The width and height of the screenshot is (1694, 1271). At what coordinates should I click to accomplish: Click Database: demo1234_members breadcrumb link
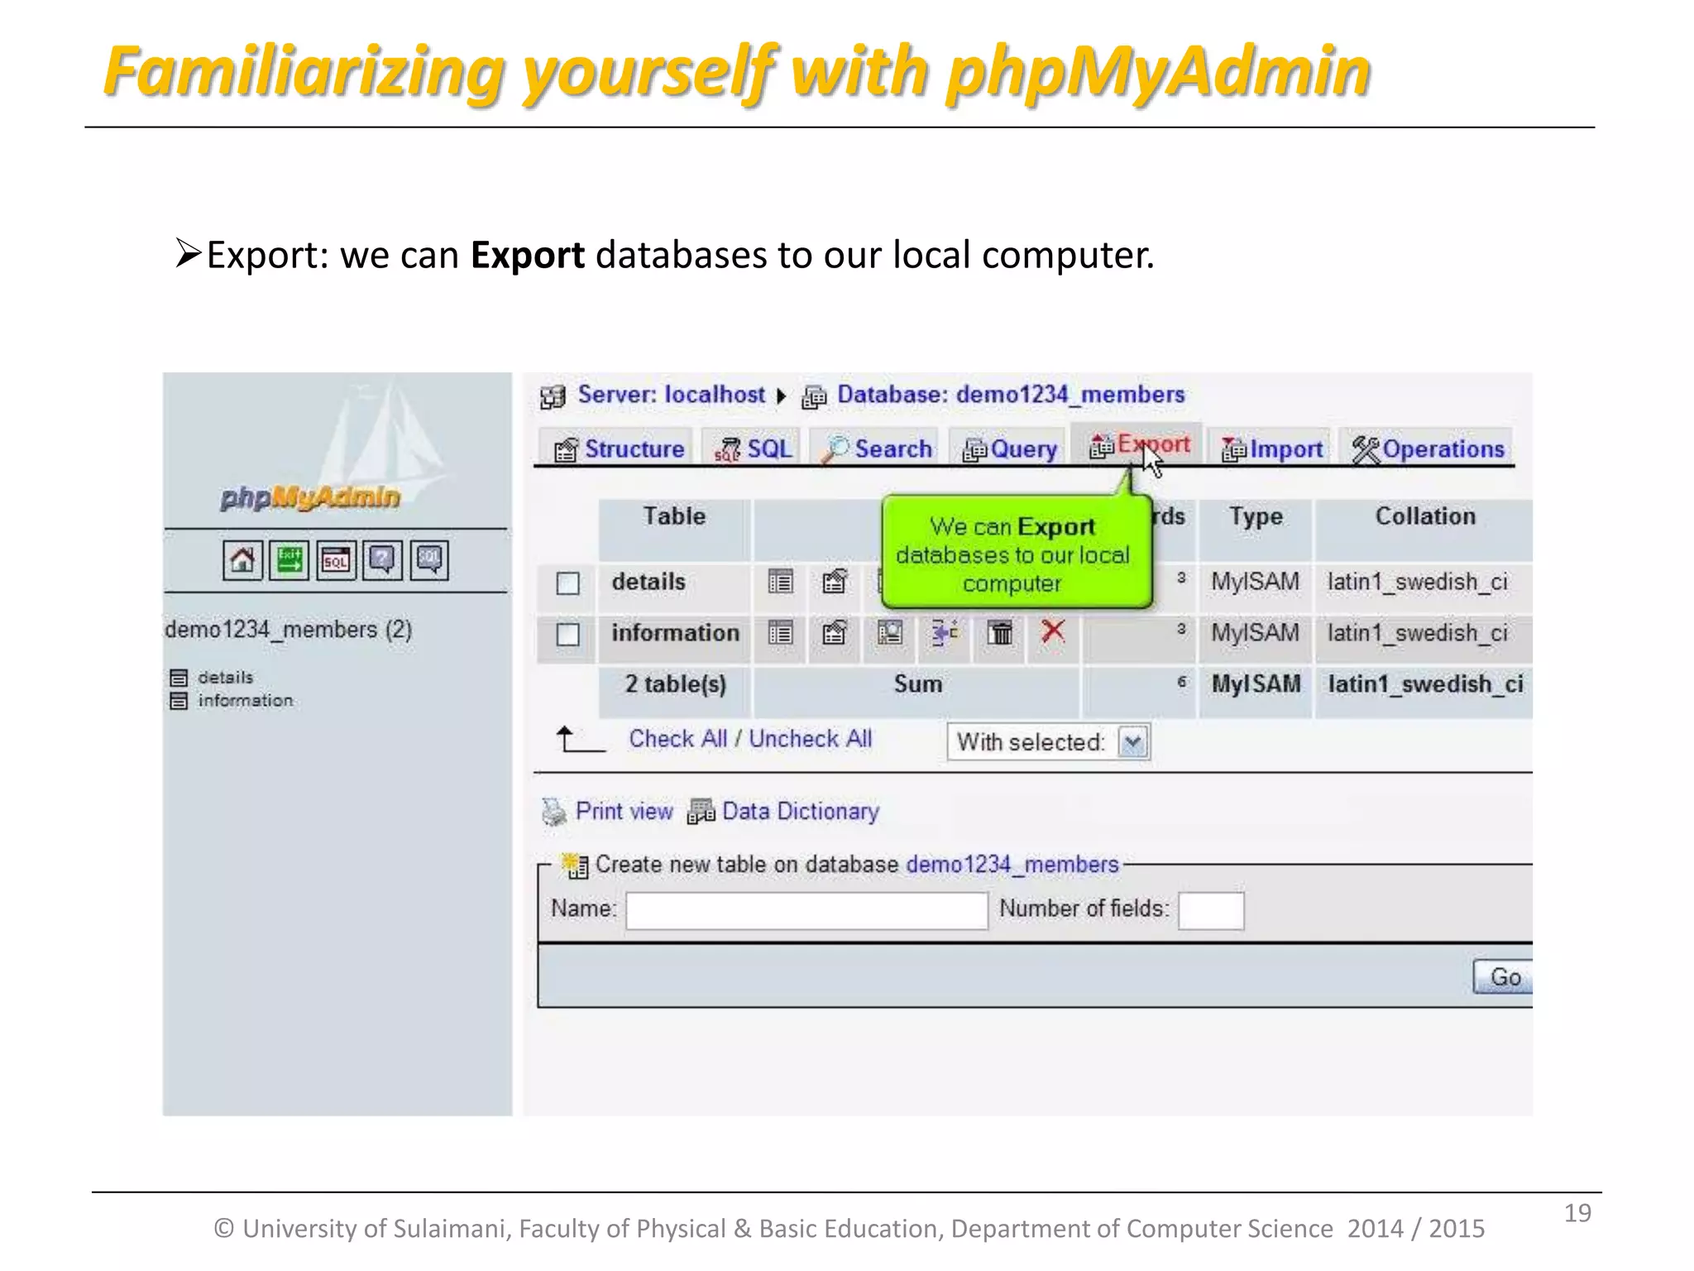coord(1011,395)
